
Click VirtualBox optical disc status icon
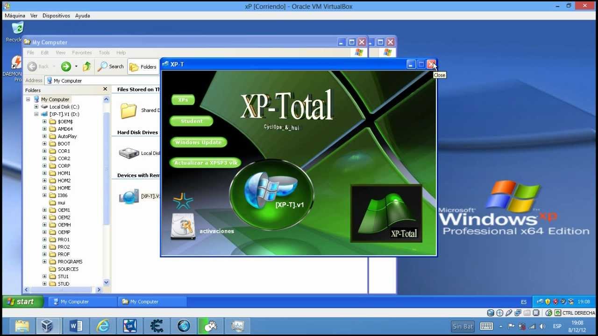(x=499, y=313)
